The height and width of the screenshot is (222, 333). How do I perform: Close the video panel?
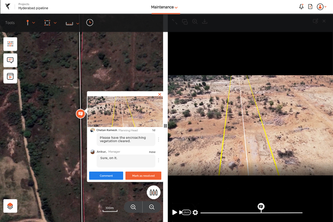pyautogui.click(x=324, y=21)
